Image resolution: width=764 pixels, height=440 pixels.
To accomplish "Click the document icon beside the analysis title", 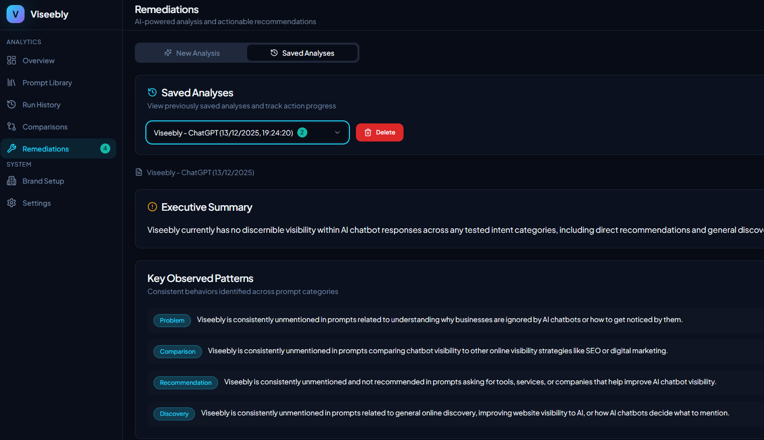I will point(138,172).
